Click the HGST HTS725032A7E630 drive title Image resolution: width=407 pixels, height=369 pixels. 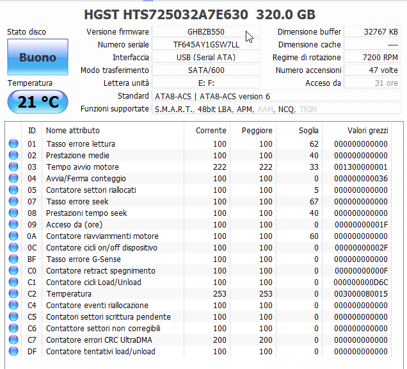pos(200,15)
